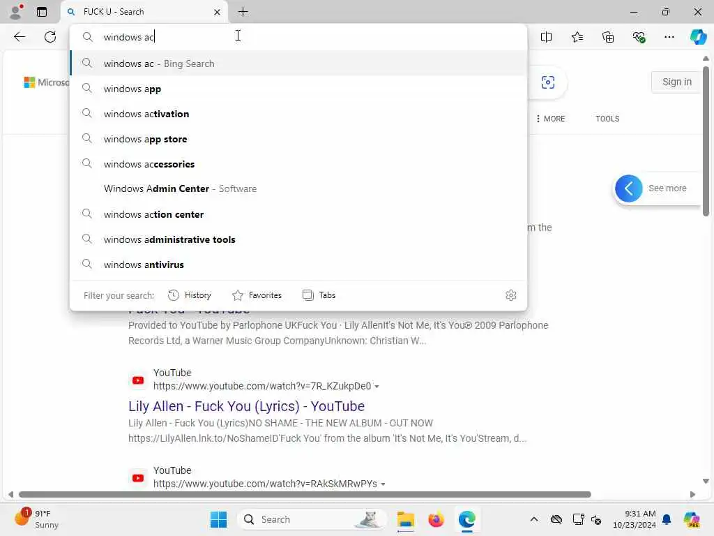Open File Explorer from the taskbar

point(405,519)
